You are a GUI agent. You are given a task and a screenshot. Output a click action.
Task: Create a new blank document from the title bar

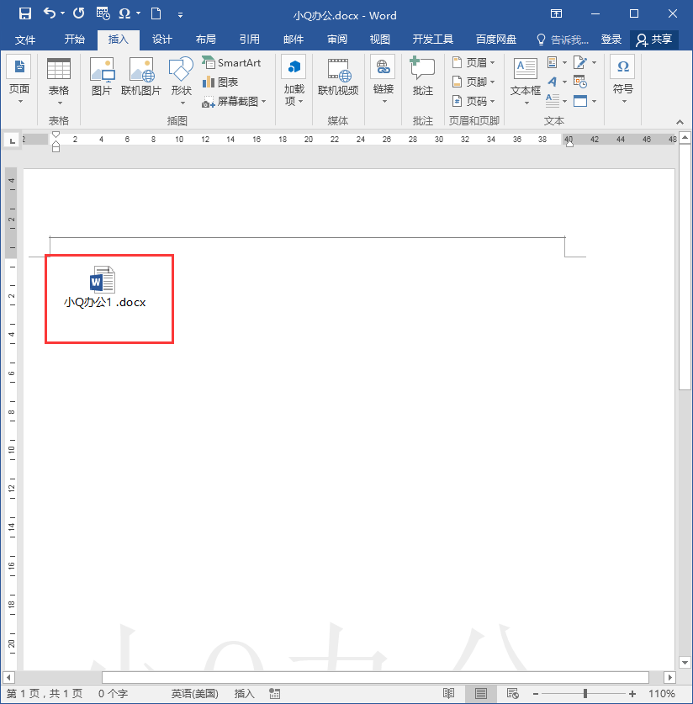[156, 13]
